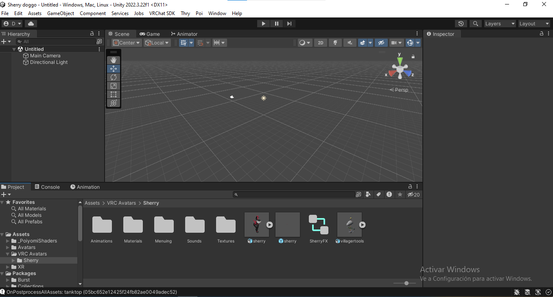Toggle Scene effects (skybox, fog)
This screenshot has height=297, width=553.
tap(363, 43)
